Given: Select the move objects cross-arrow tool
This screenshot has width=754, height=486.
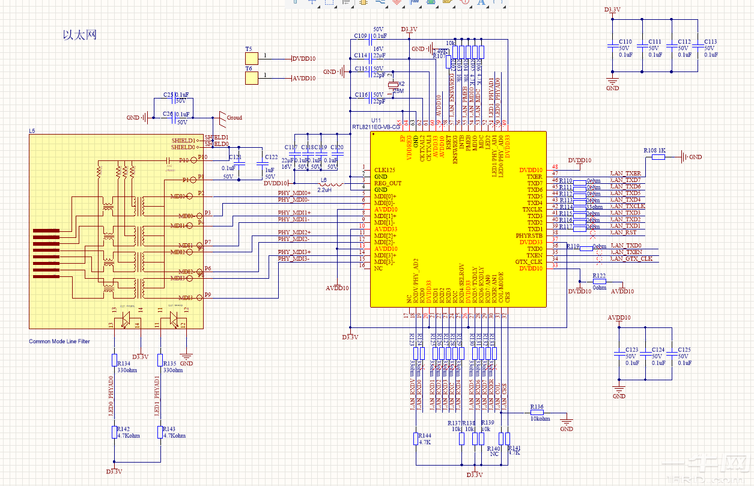Looking at the screenshot, I should pyautogui.click(x=312, y=2).
